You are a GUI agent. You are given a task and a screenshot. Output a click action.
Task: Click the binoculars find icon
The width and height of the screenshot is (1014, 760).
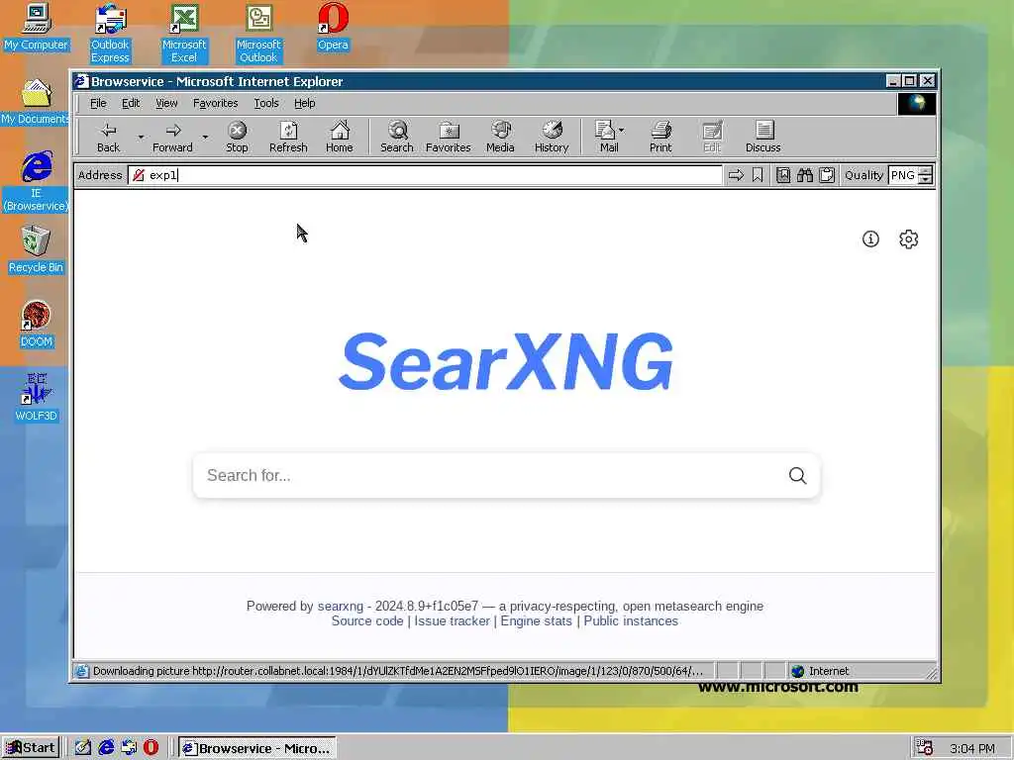(804, 175)
